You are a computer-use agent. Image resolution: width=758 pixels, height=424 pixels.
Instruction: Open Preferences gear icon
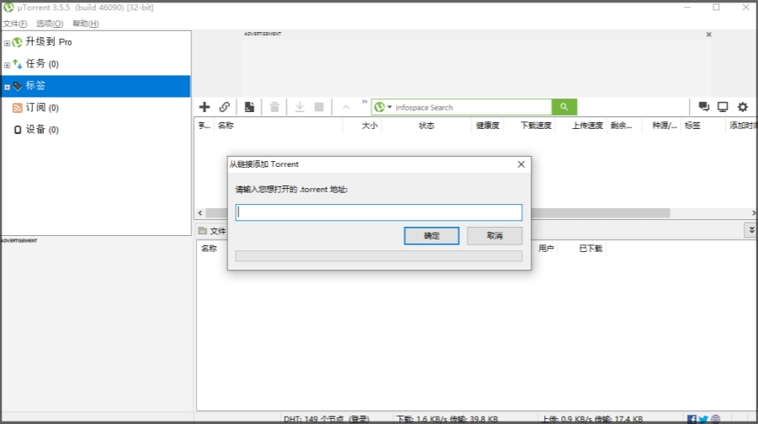click(x=743, y=107)
